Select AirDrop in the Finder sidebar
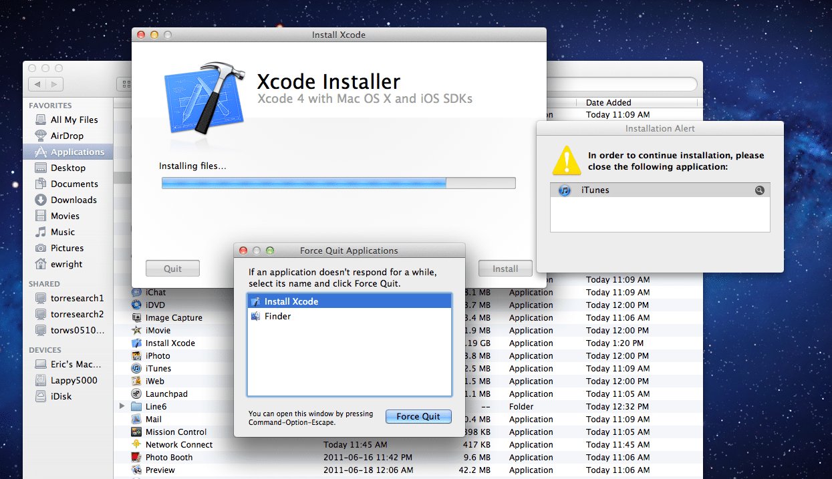Image resolution: width=832 pixels, height=479 pixels. (x=67, y=136)
